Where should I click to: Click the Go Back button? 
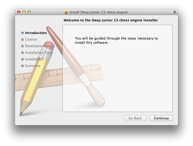coord(135,118)
